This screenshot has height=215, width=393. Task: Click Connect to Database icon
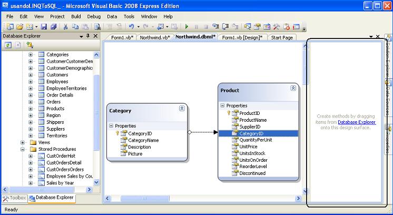pyautogui.click(x=30, y=45)
